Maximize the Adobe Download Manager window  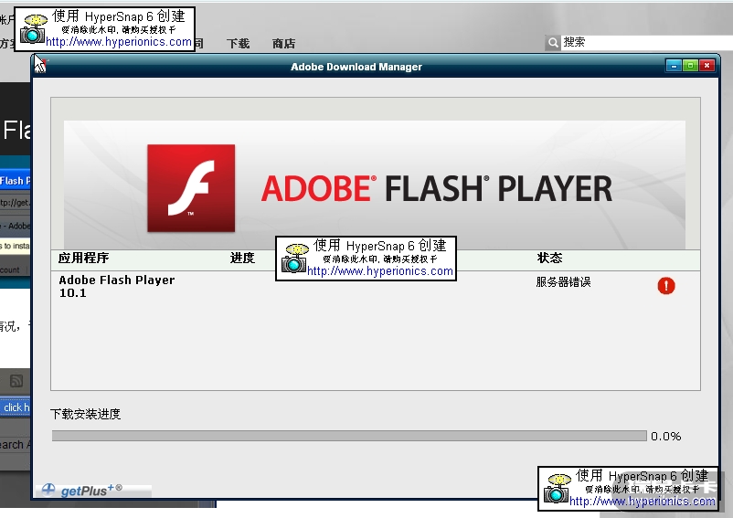tap(690, 66)
